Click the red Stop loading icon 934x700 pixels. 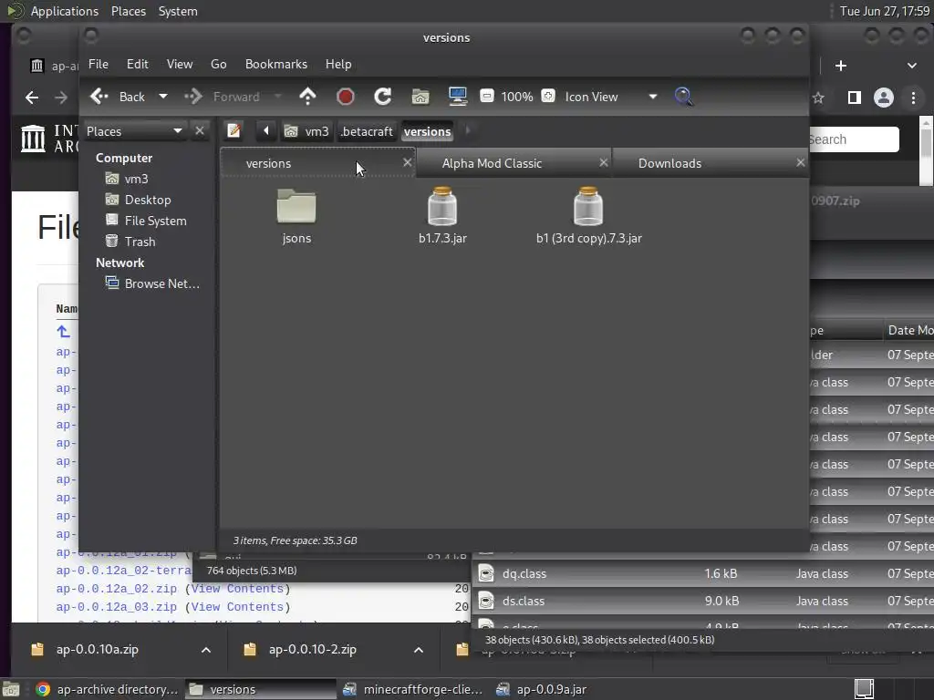point(345,97)
